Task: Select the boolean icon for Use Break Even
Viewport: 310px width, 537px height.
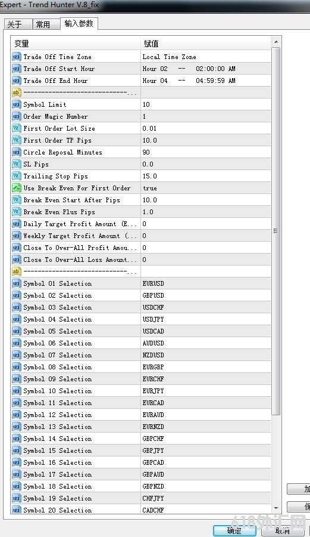Action: click(17, 188)
